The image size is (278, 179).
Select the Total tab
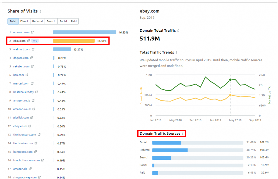(x=13, y=21)
